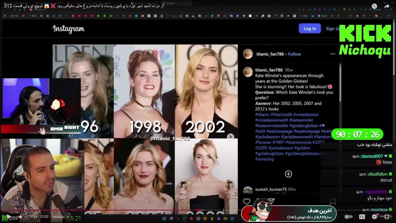Click the #titanicmovie hashtag

298,142
